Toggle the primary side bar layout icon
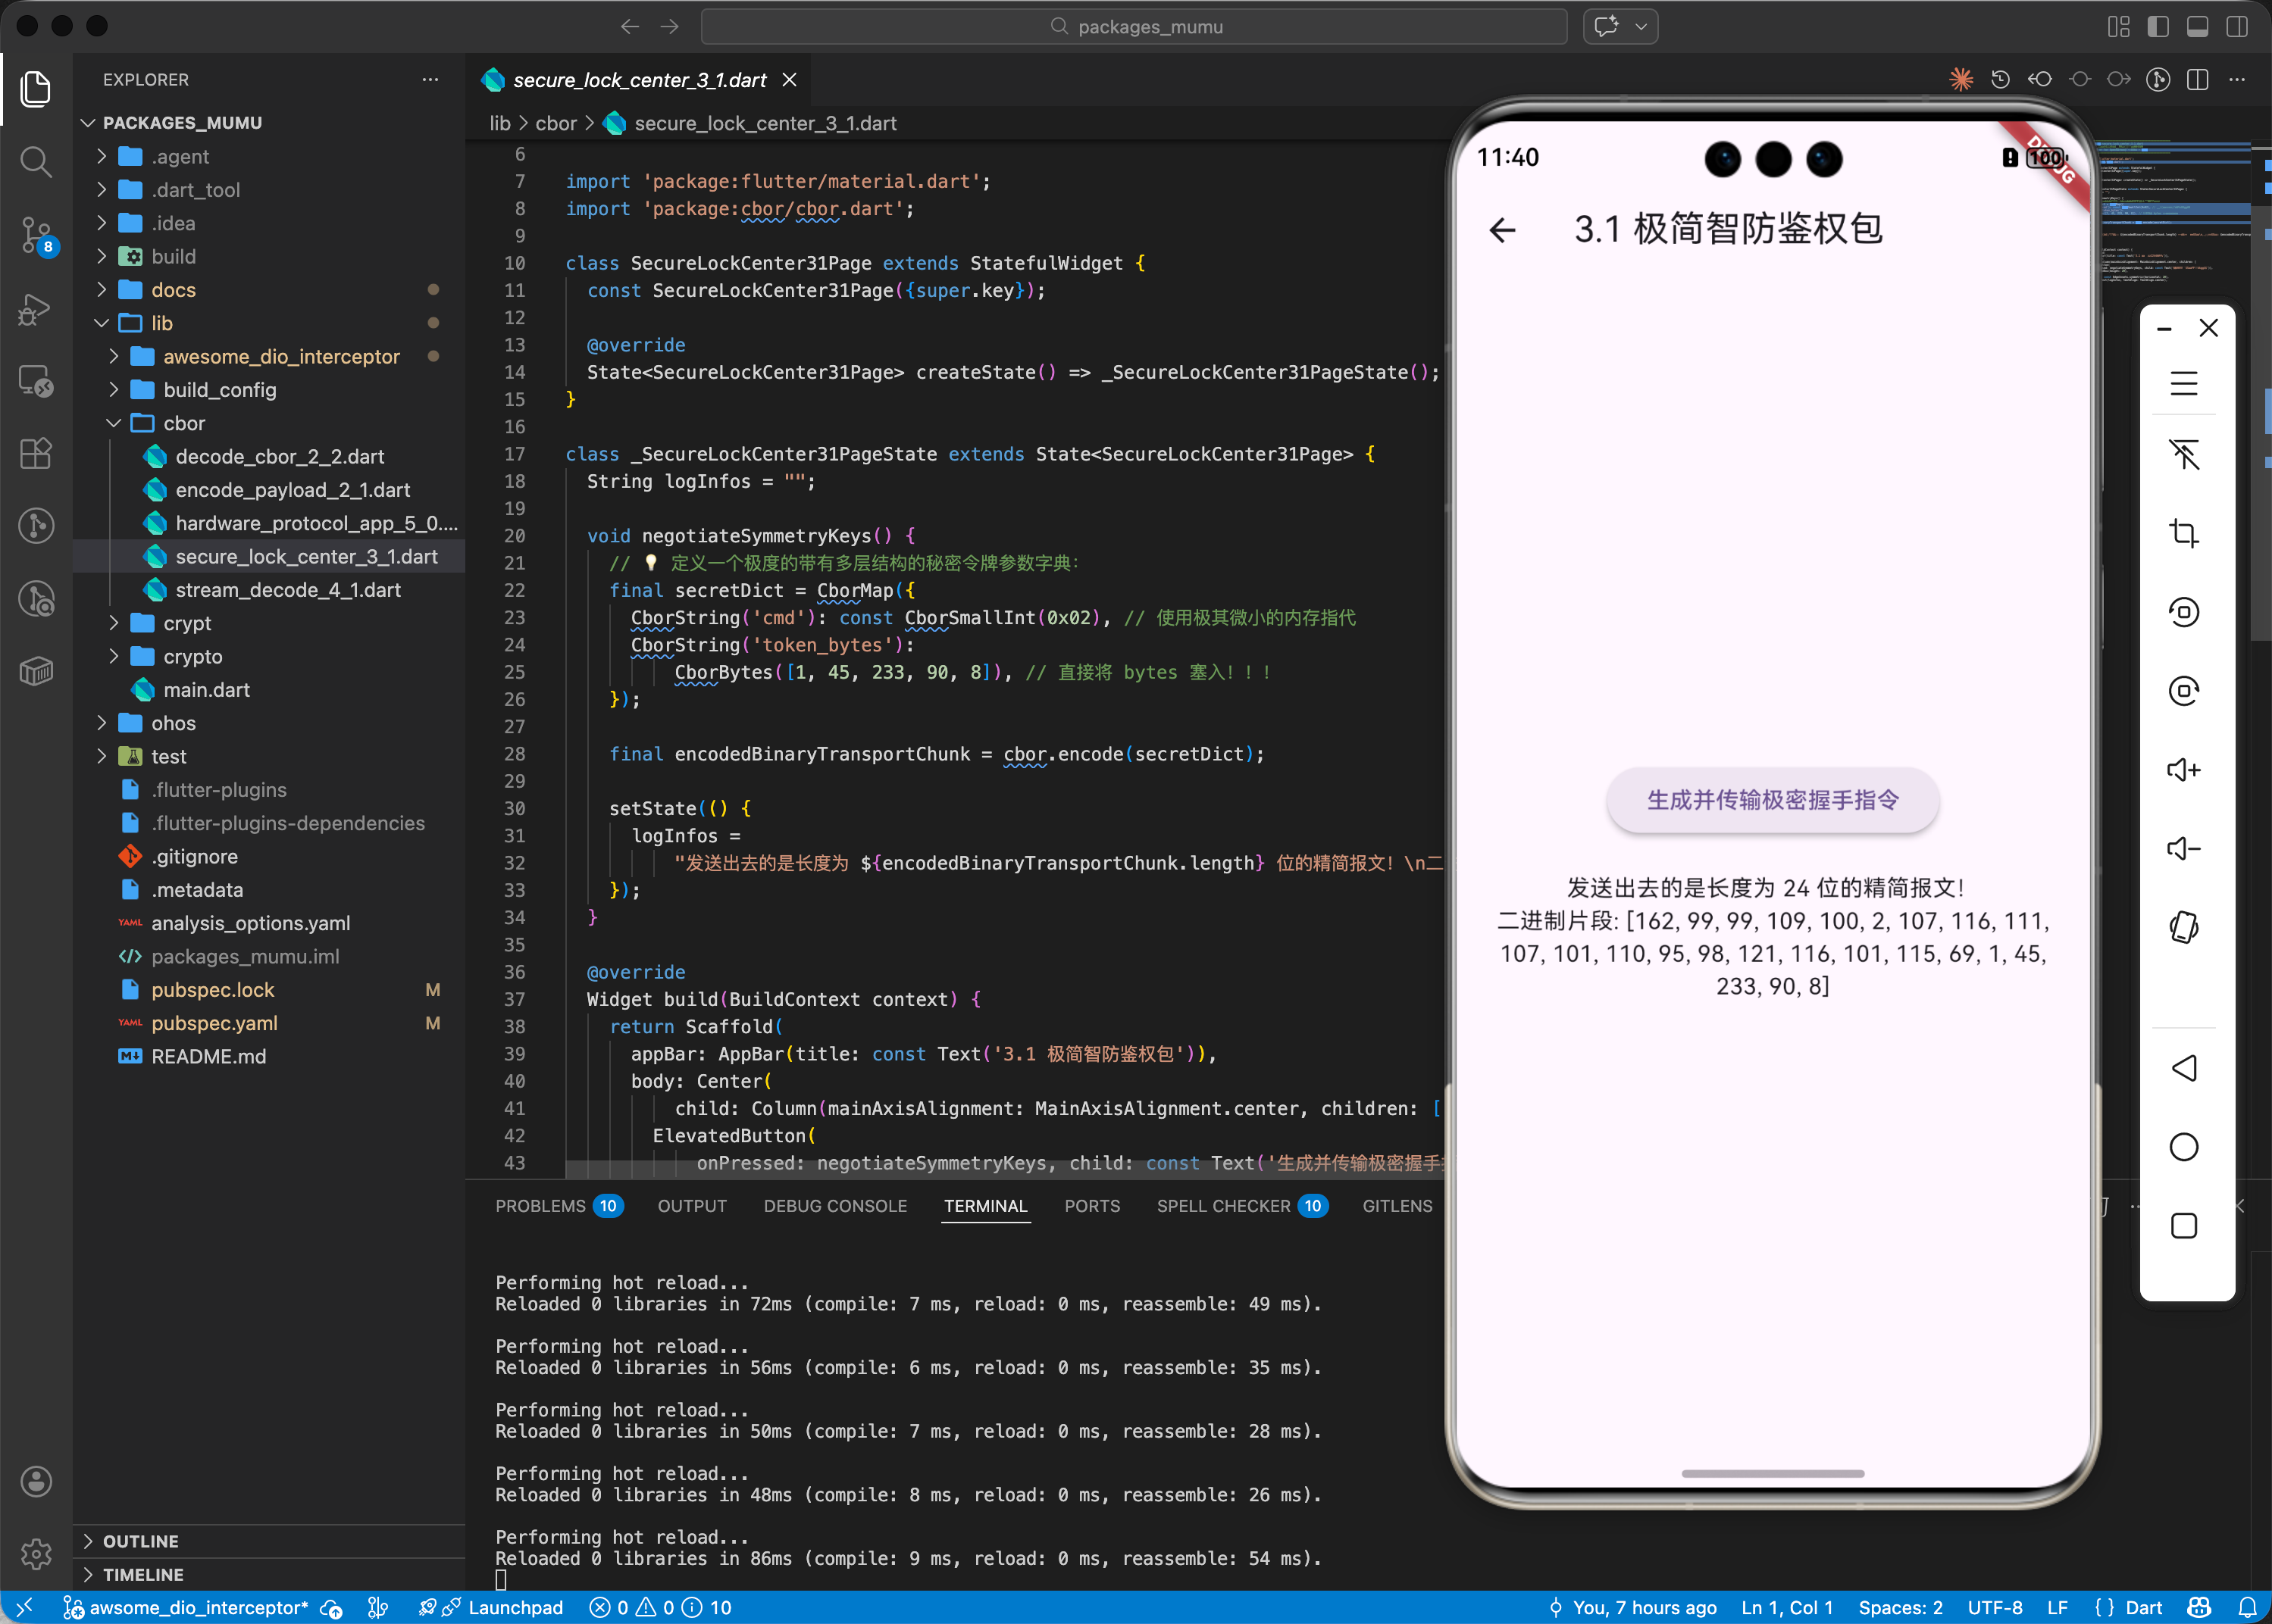2272x1624 pixels. (2158, 27)
